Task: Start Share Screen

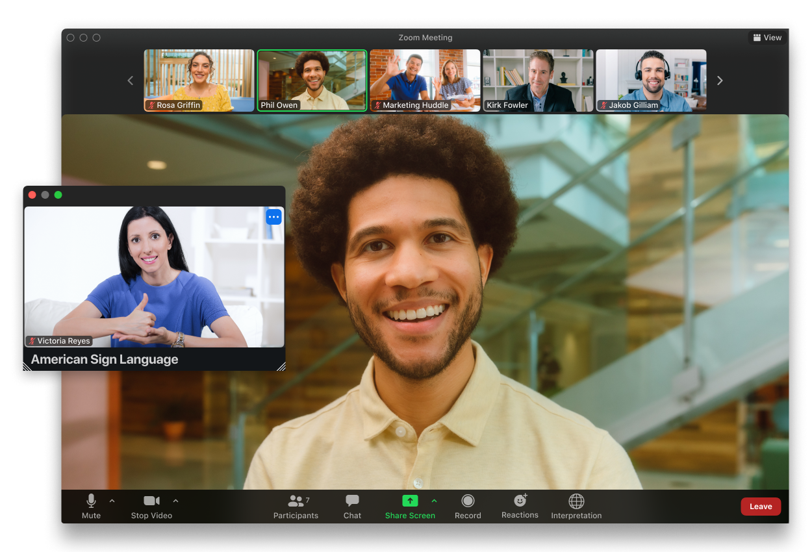Action: pos(410,507)
